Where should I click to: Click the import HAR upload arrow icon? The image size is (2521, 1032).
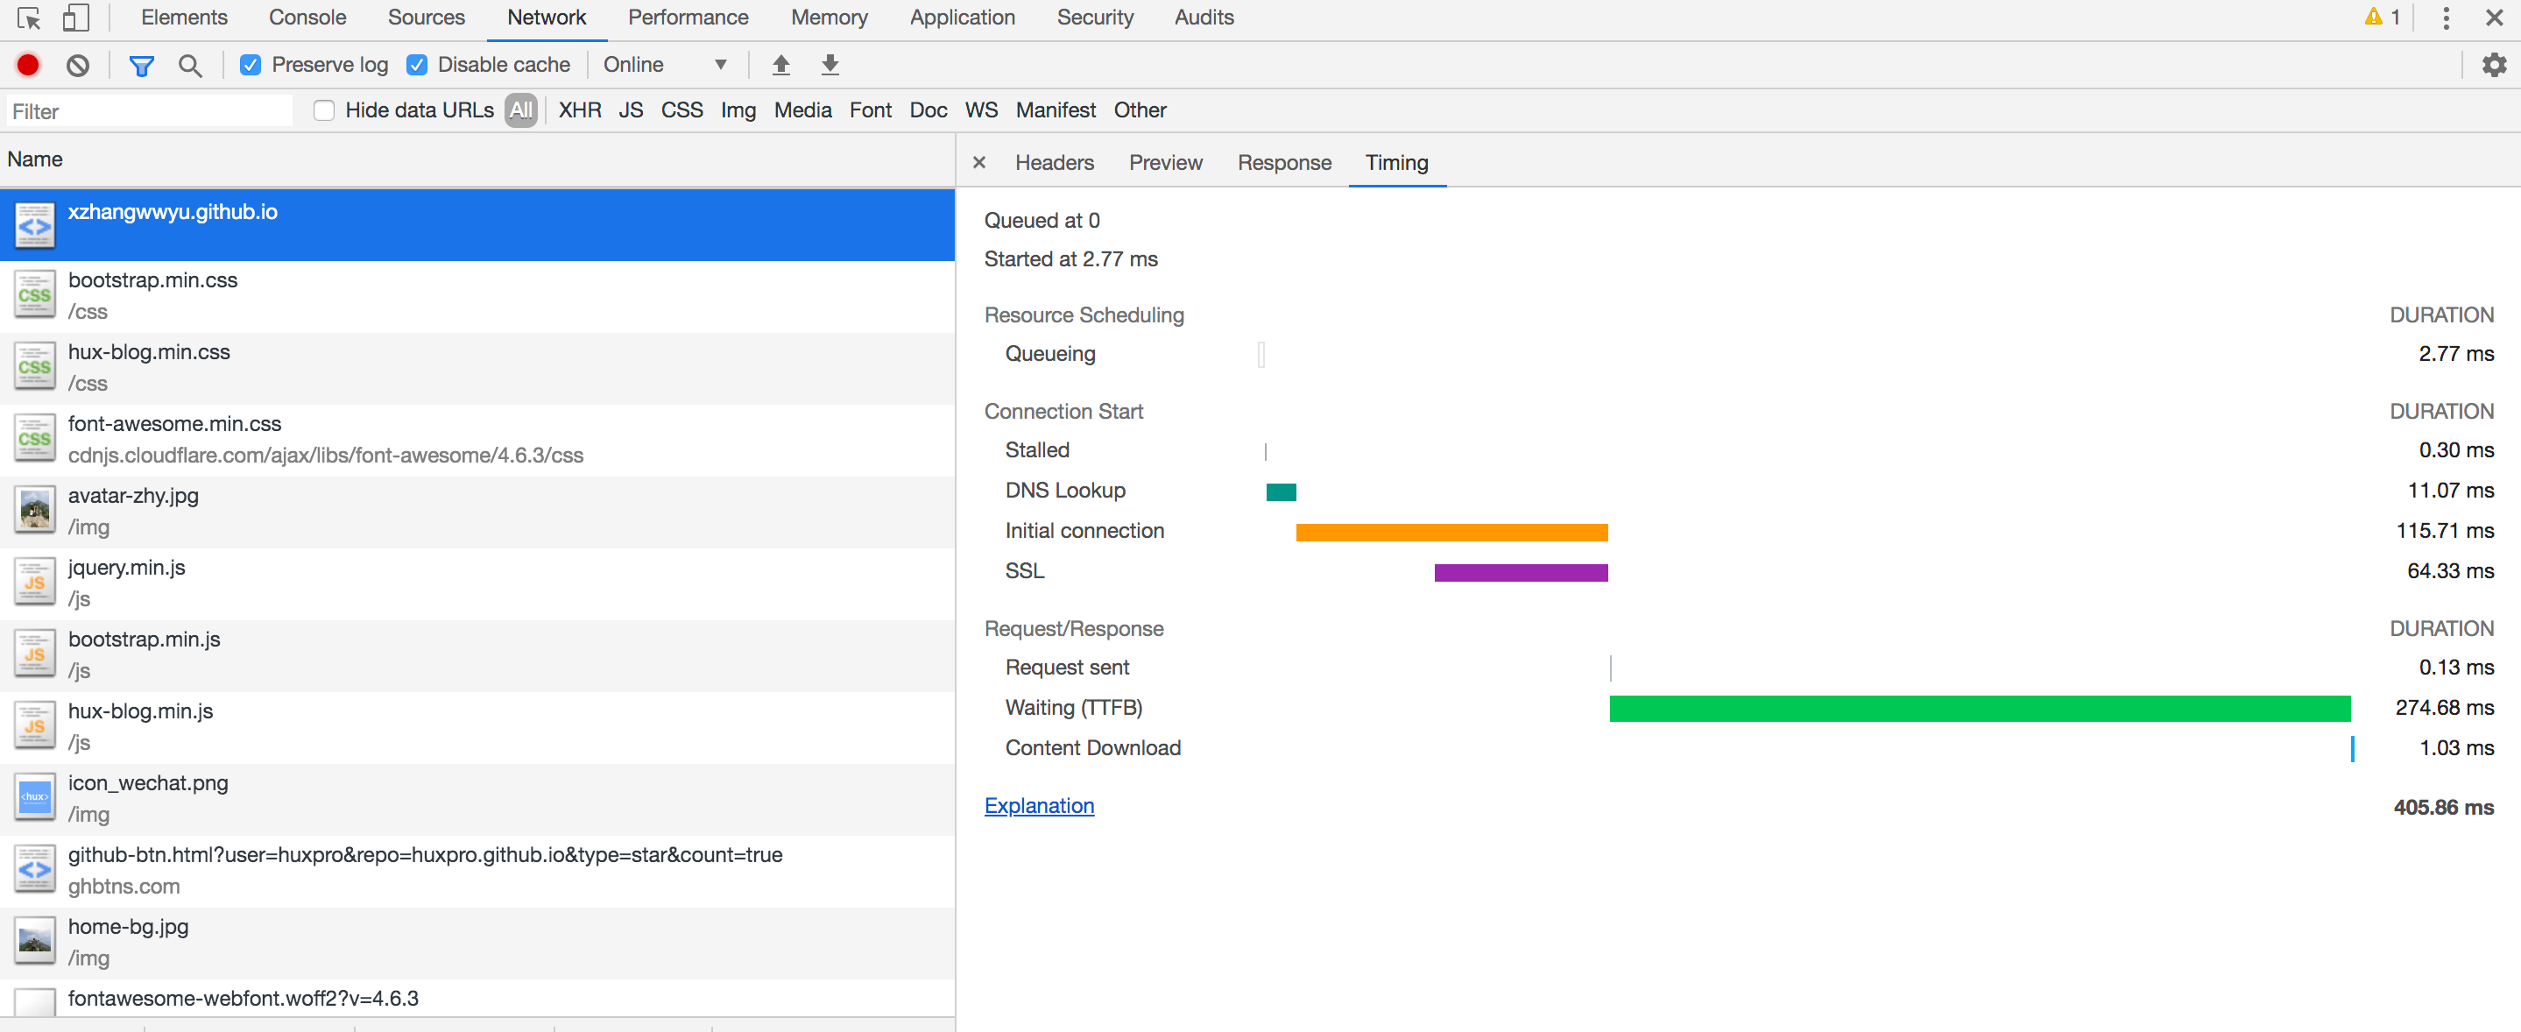click(x=780, y=65)
